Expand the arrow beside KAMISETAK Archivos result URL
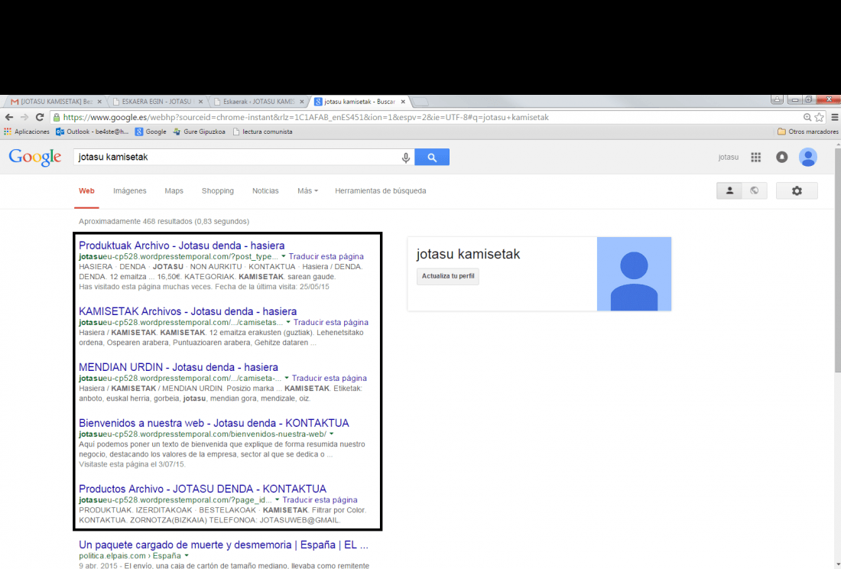 [288, 322]
